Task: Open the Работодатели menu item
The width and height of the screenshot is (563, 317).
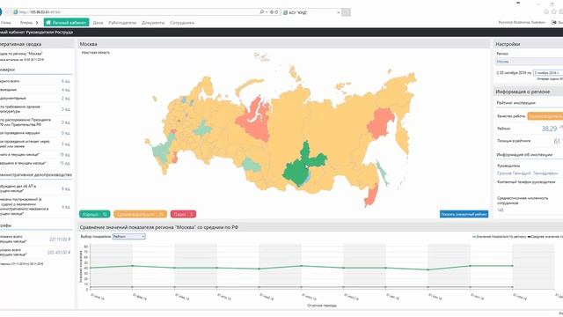Action: tap(122, 23)
